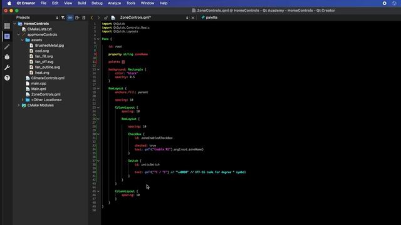Select Main.qml in the project tree

39,89
